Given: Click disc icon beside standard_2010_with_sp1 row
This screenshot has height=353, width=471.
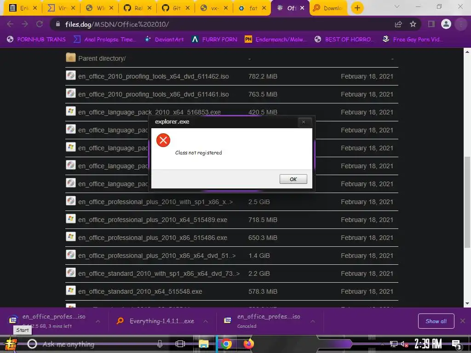Looking at the screenshot, I should tap(70, 273).
